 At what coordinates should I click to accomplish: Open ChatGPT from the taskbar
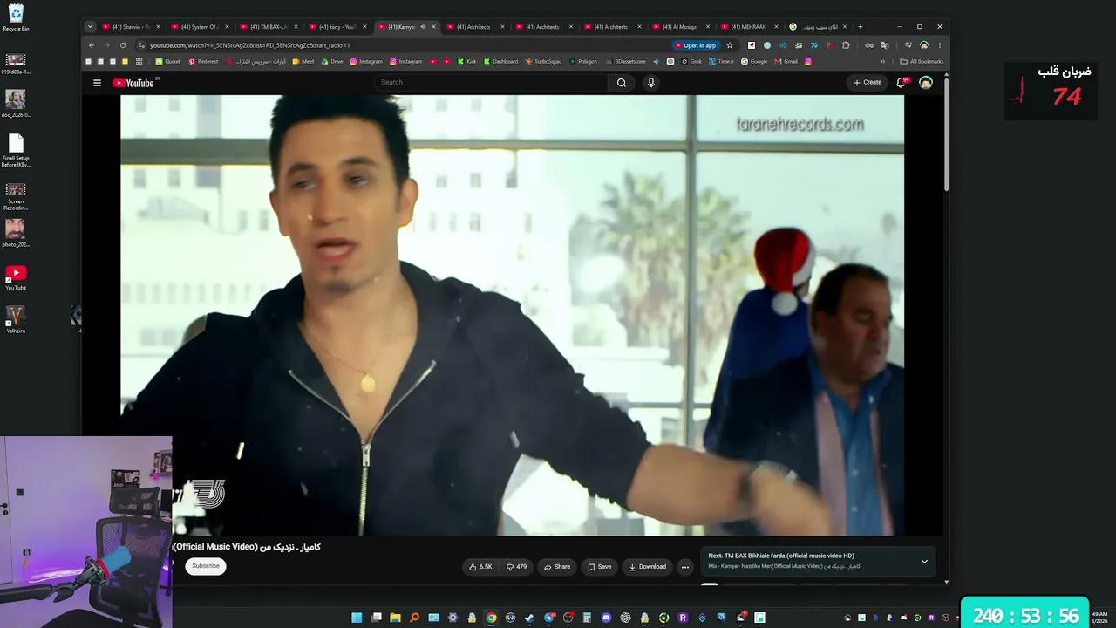pyautogui.click(x=625, y=618)
